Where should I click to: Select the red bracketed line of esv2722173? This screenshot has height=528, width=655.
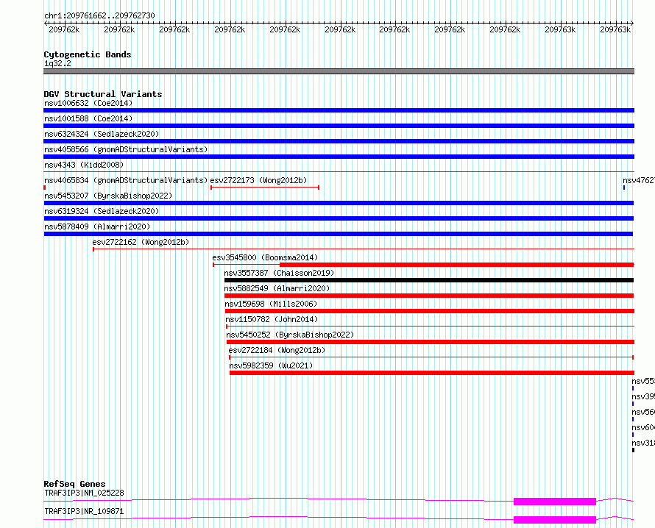[x=265, y=188]
